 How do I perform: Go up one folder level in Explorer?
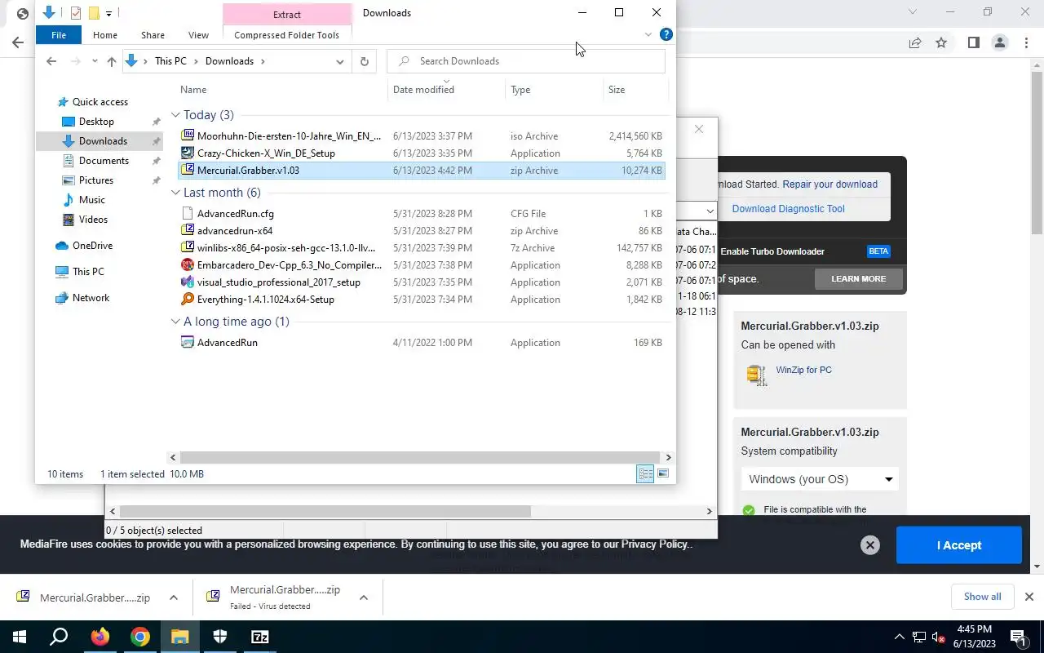tap(112, 61)
